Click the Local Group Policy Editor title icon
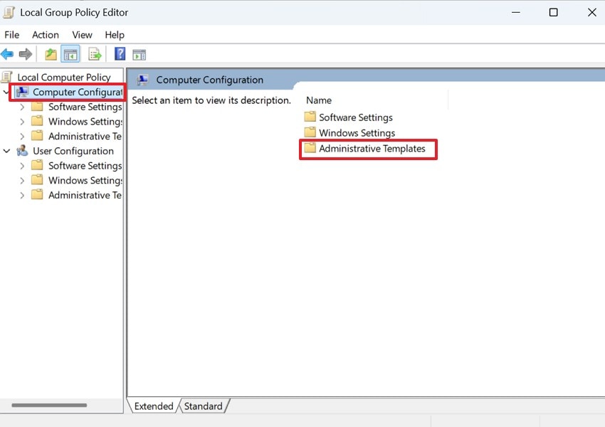605x427 pixels. [9, 12]
